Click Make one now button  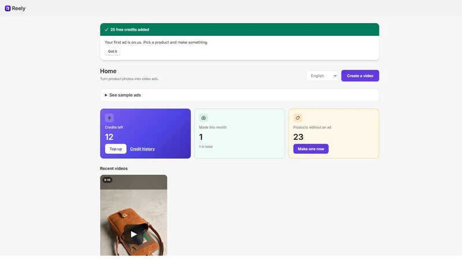click(311, 149)
